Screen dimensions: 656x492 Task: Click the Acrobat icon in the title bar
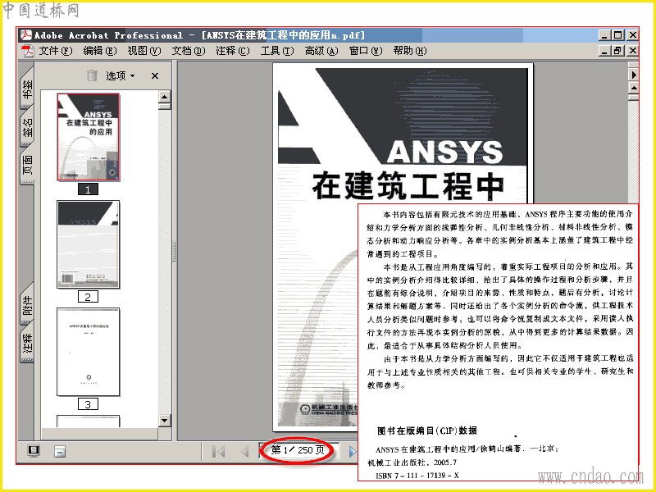(26, 34)
